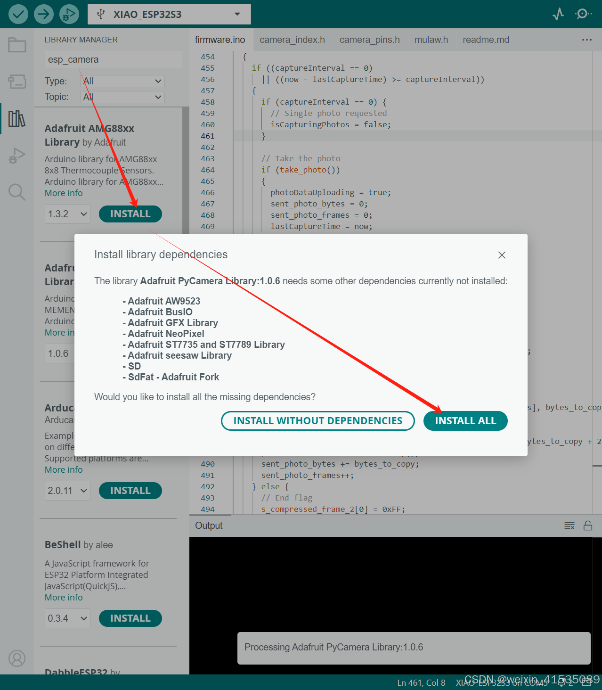Image resolution: width=602 pixels, height=690 pixels.
Task: Expand the Type filter dropdown
Action: 122,81
